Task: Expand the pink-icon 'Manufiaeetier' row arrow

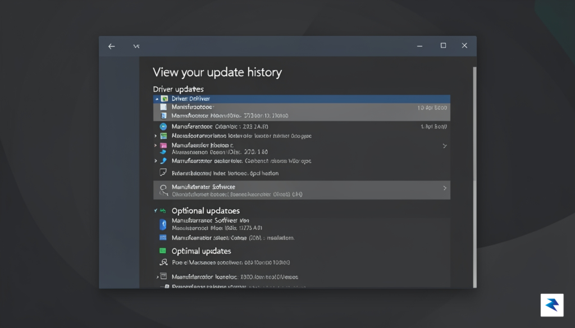Action: [156, 145]
